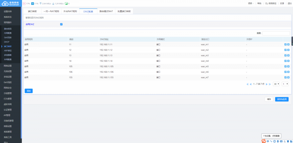This screenshot has height=143, width=293.
Task: Click the online devices count icon
Action: [67, 4]
